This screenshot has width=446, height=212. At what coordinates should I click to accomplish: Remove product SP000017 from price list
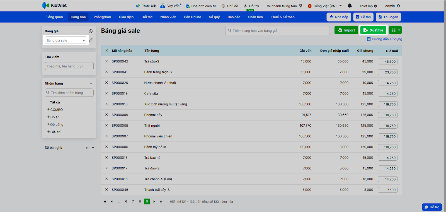pyautogui.click(x=106, y=168)
